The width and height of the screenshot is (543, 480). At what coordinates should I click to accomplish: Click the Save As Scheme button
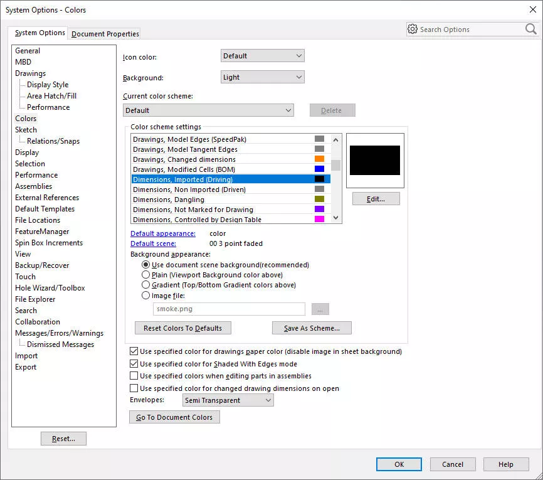point(312,328)
